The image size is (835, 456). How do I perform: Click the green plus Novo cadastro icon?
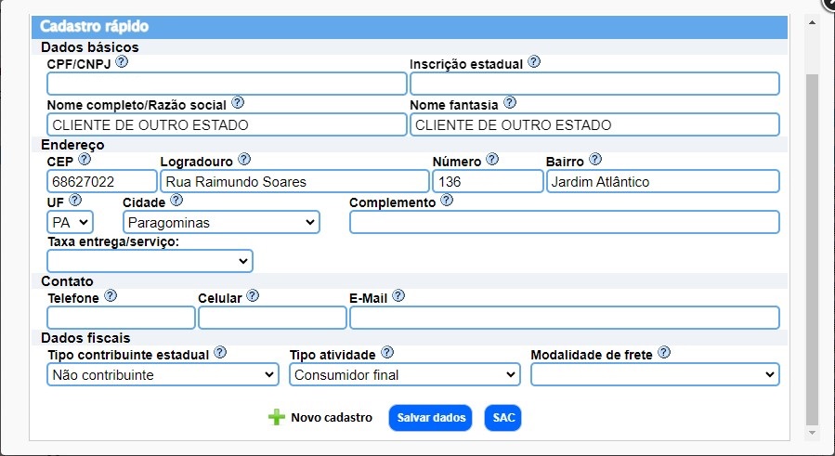point(277,417)
